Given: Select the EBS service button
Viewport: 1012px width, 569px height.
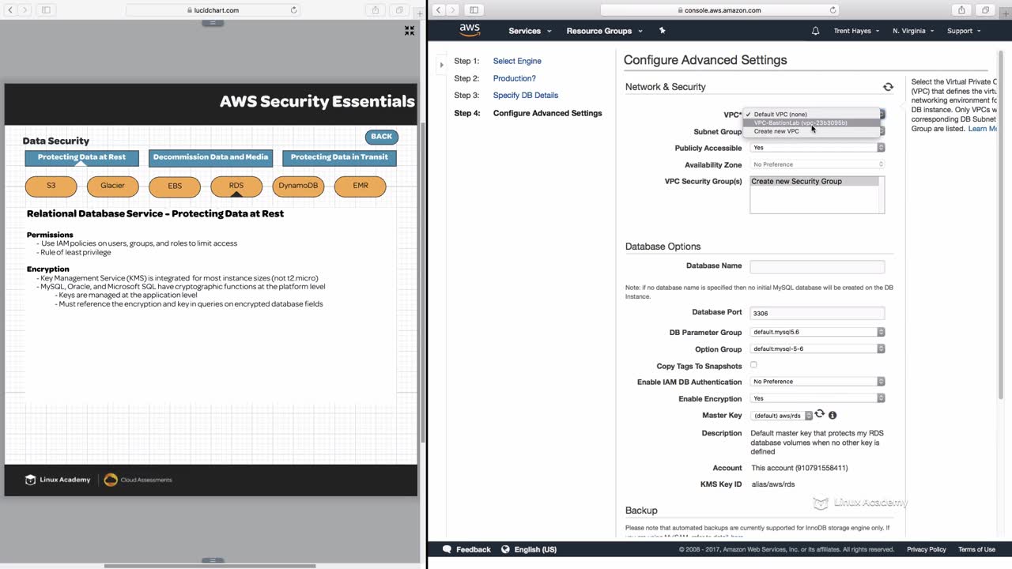Looking at the screenshot, I should coord(175,186).
